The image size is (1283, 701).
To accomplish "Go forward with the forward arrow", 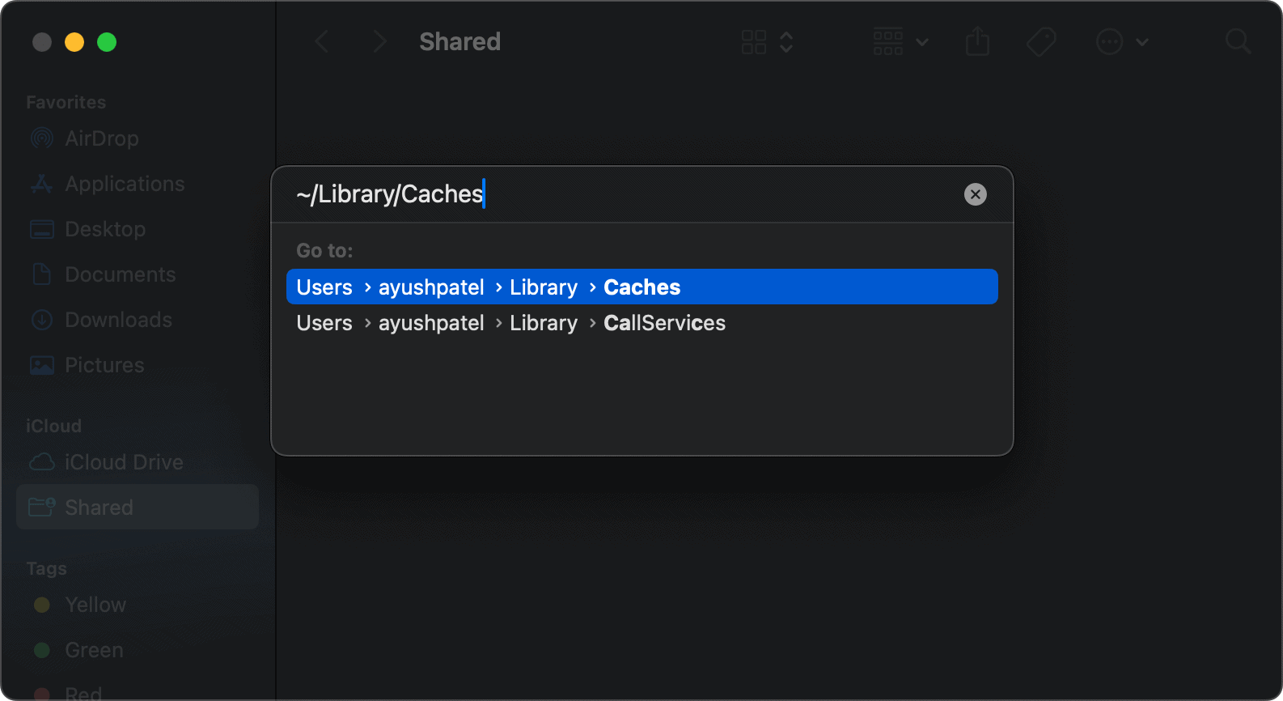I will pyautogui.click(x=379, y=41).
